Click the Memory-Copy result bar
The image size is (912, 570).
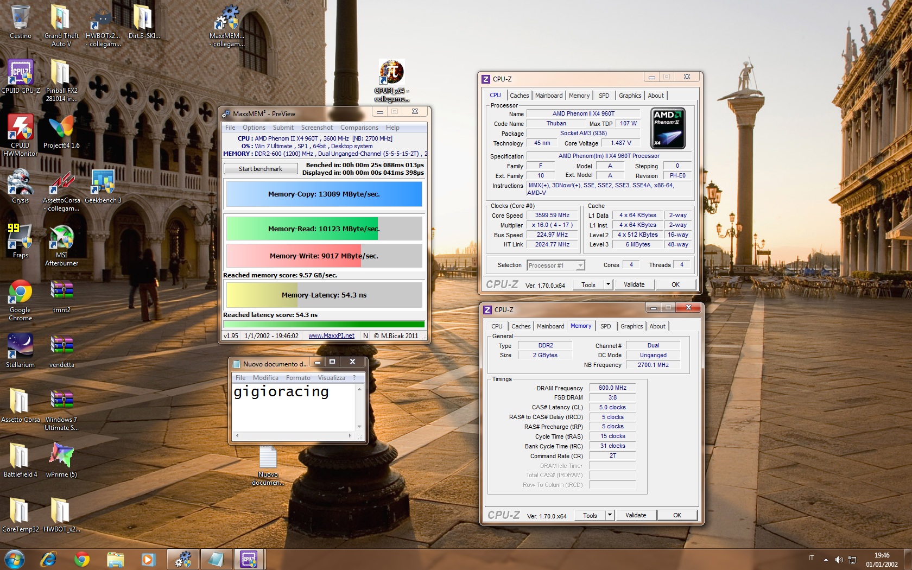324,194
